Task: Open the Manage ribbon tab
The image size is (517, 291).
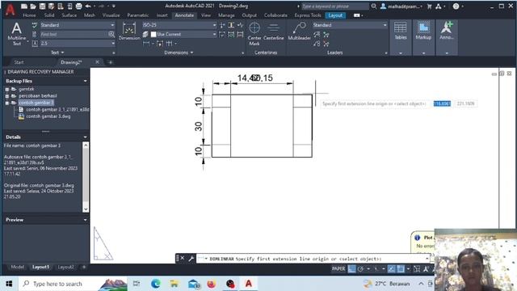Action: [226, 15]
